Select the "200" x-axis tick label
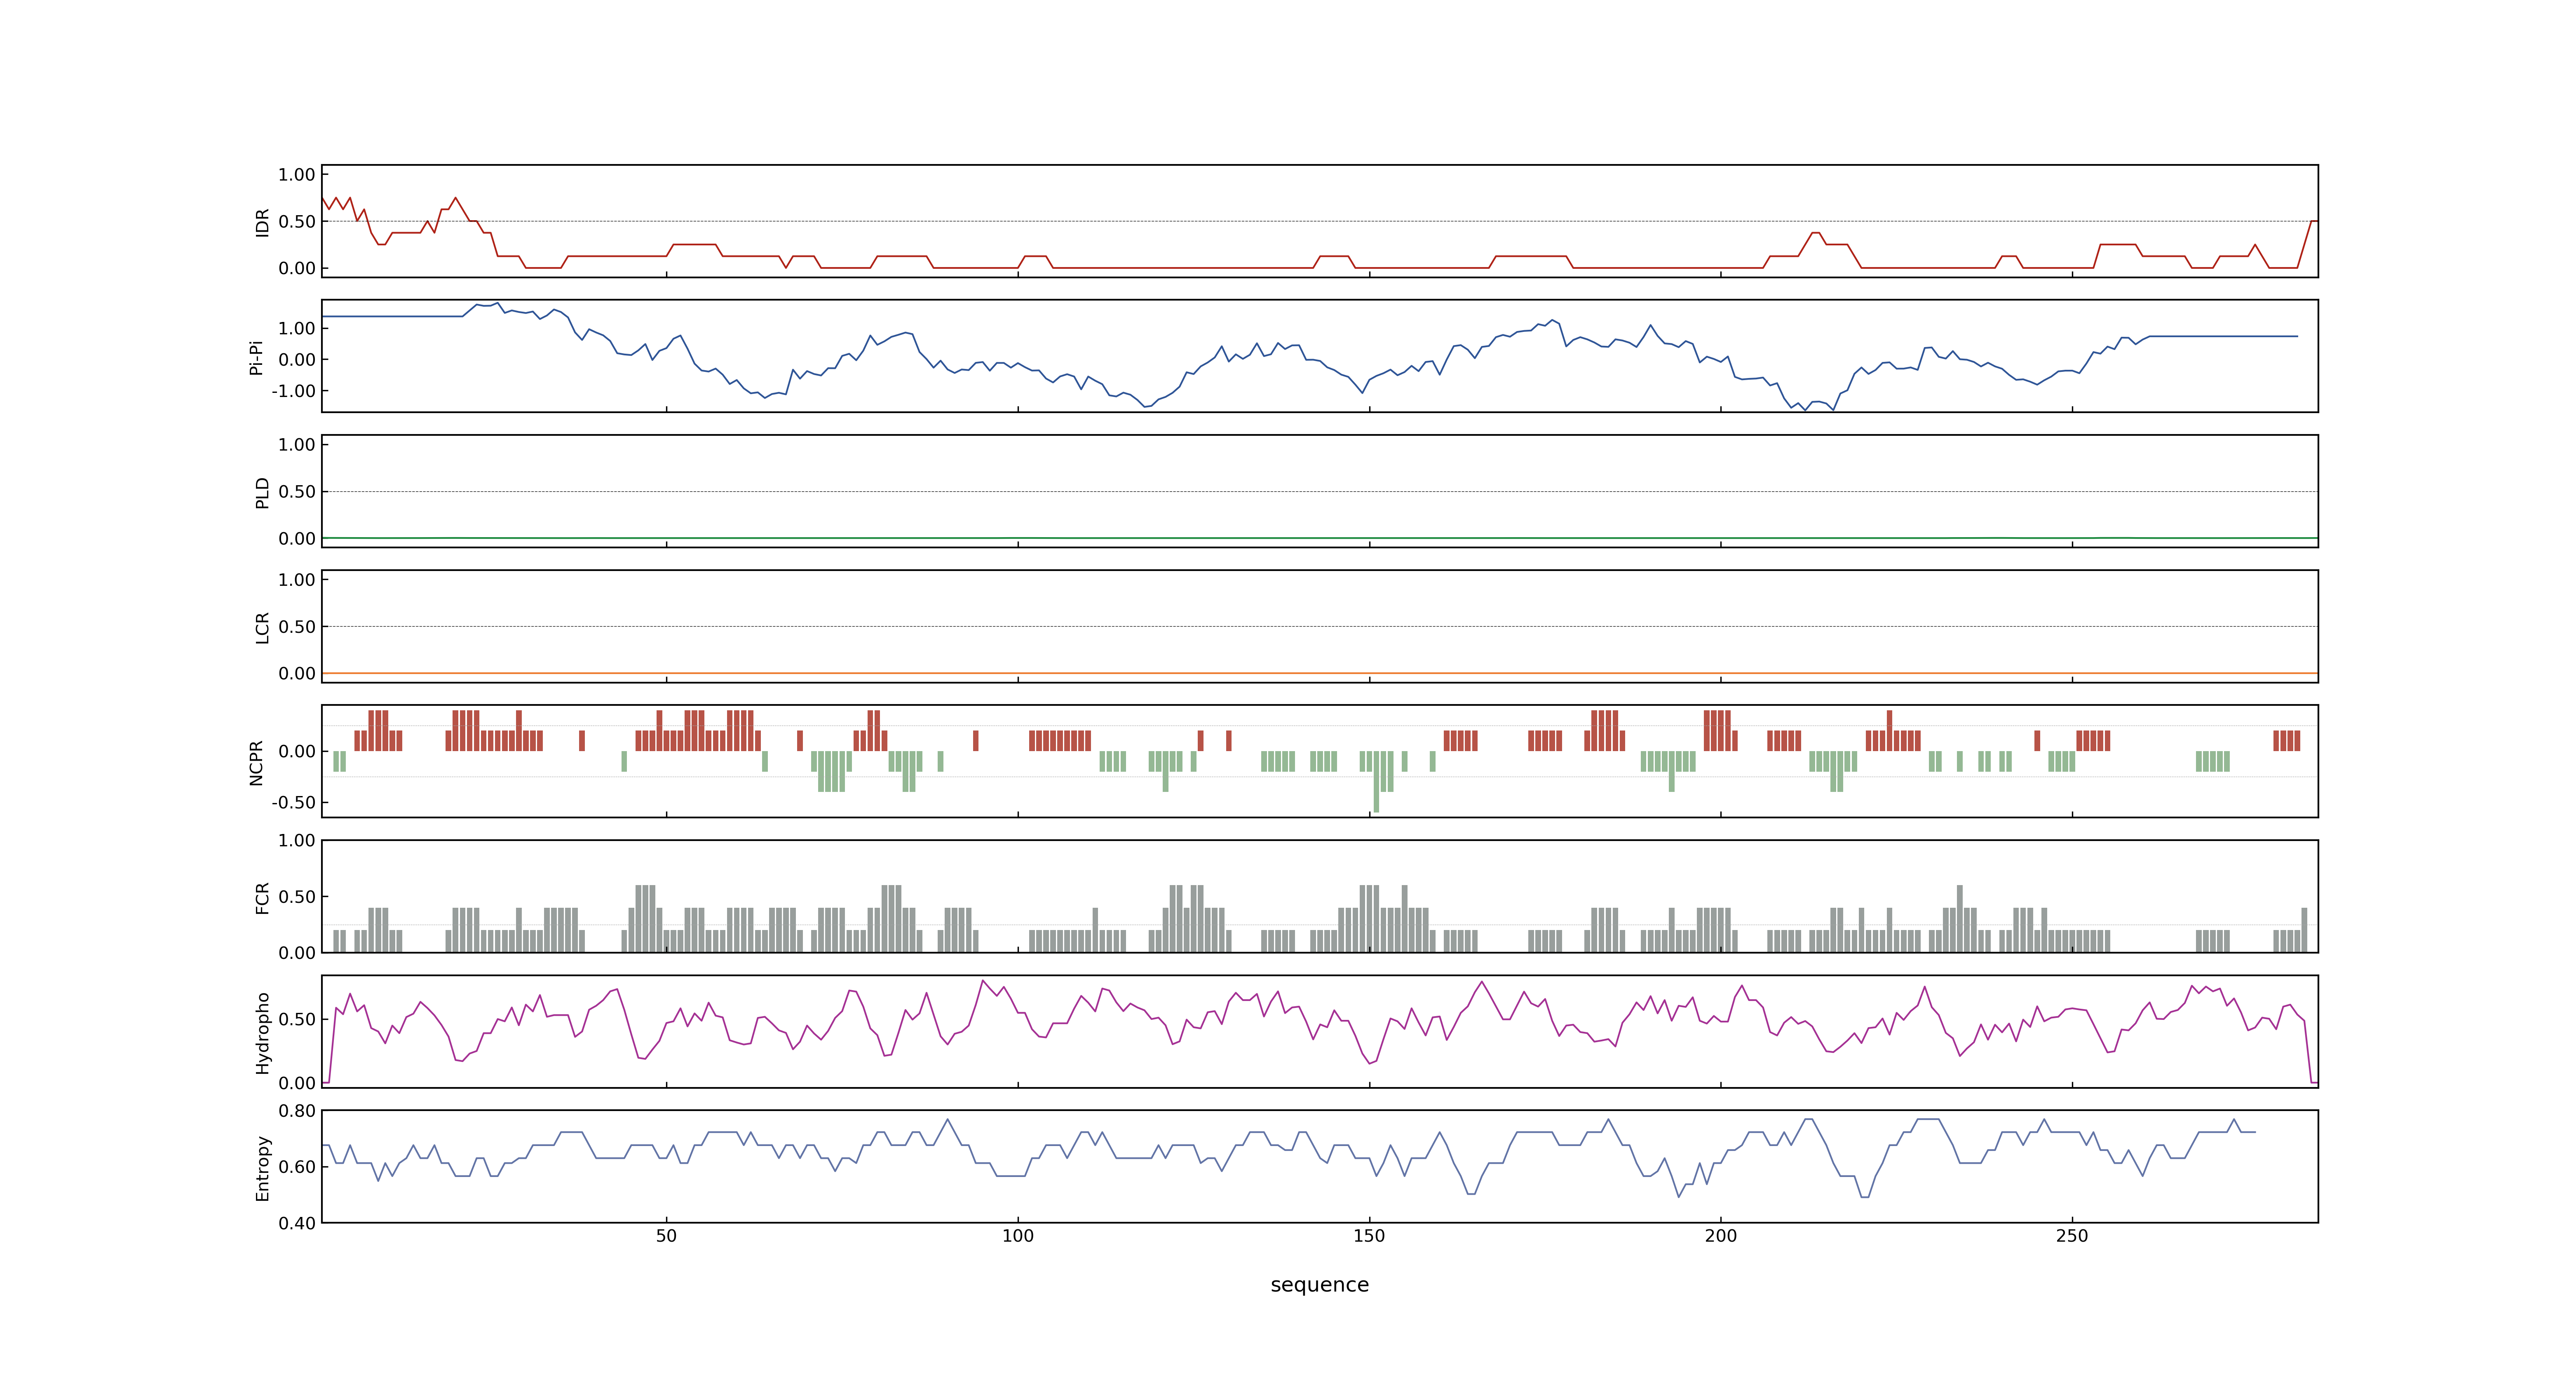Screen dimensions: 2576x1374 (1721, 1236)
